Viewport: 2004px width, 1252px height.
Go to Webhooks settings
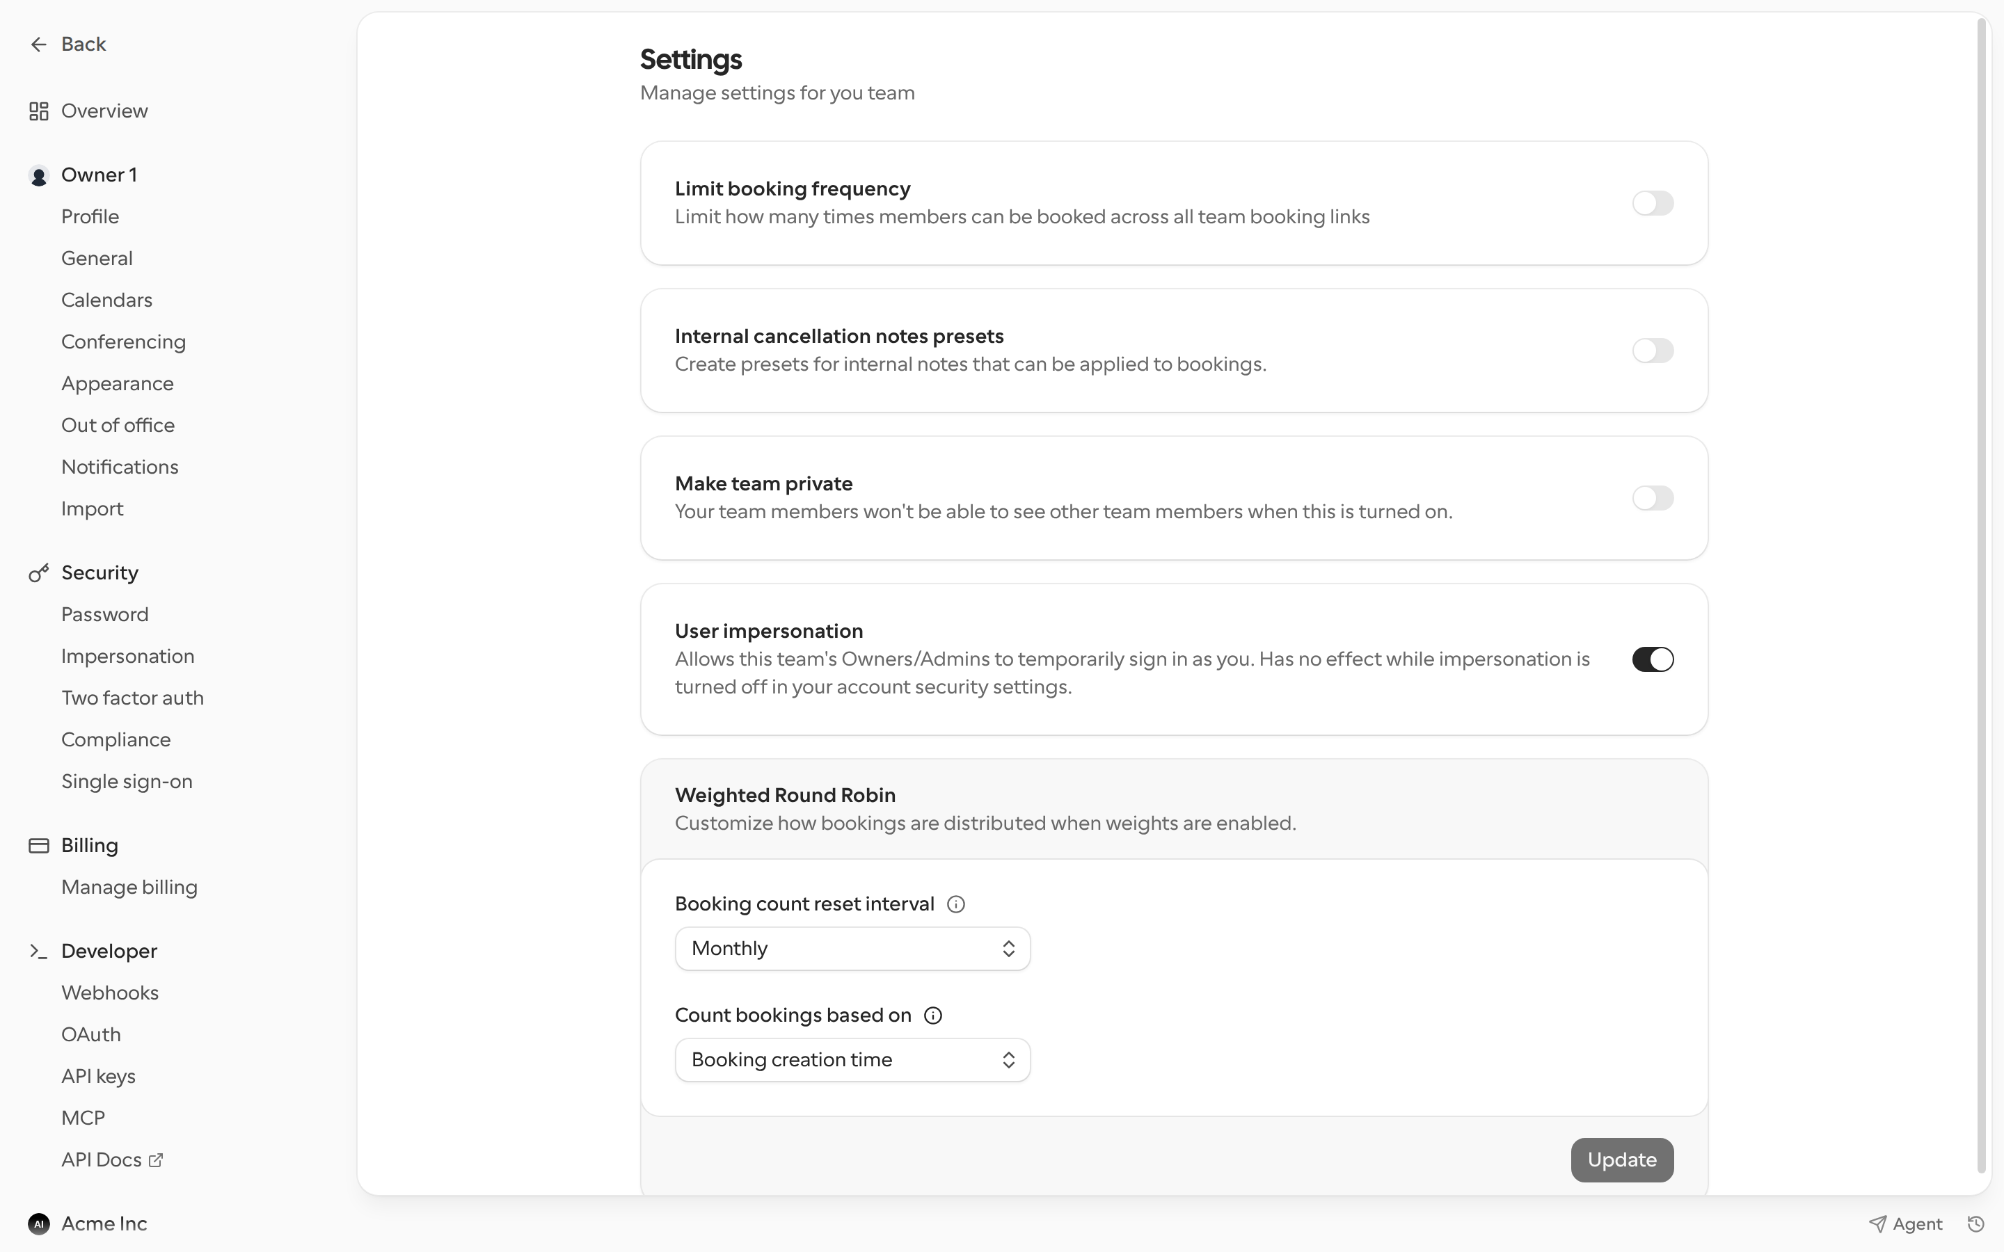point(110,993)
